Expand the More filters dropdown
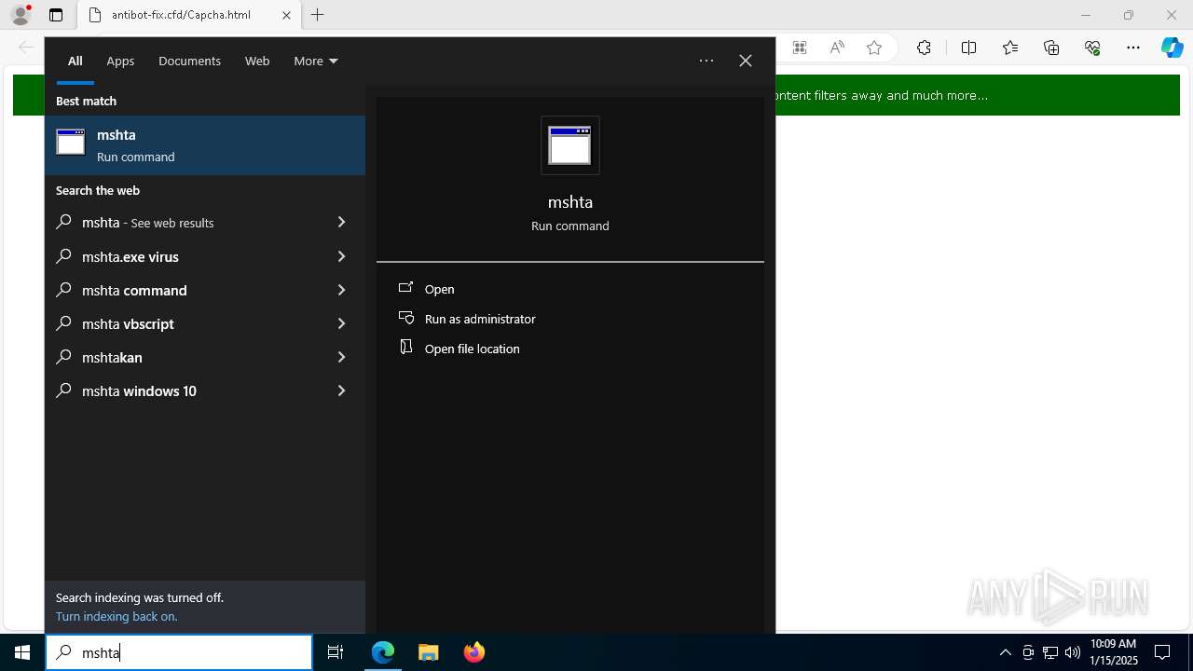 point(316,61)
